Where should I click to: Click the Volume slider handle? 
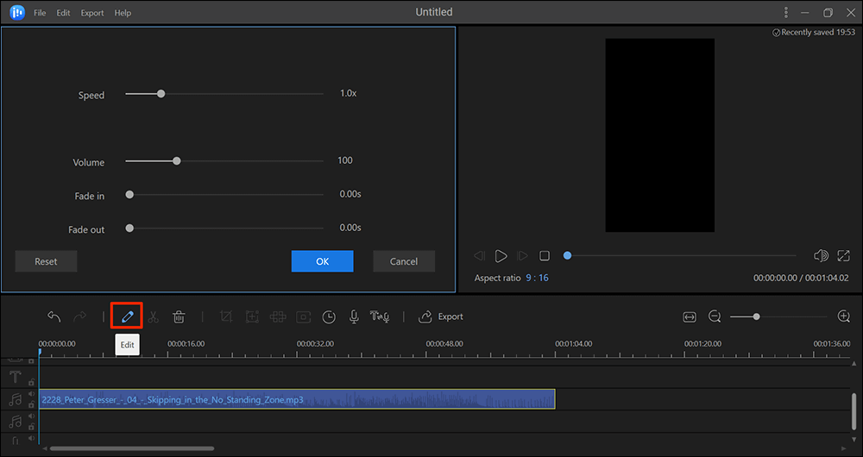pyautogui.click(x=176, y=160)
